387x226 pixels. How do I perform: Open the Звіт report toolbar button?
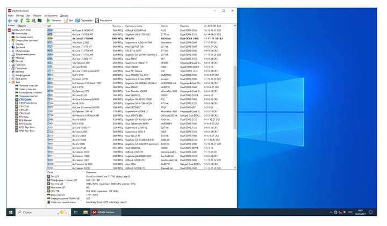point(69,20)
